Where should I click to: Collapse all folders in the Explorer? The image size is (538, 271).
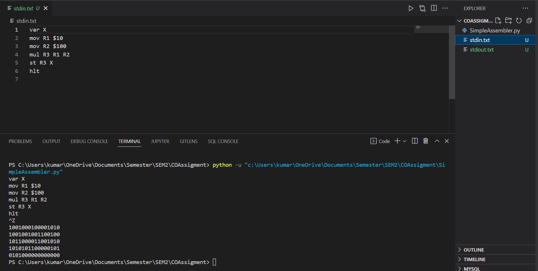tap(529, 21)
